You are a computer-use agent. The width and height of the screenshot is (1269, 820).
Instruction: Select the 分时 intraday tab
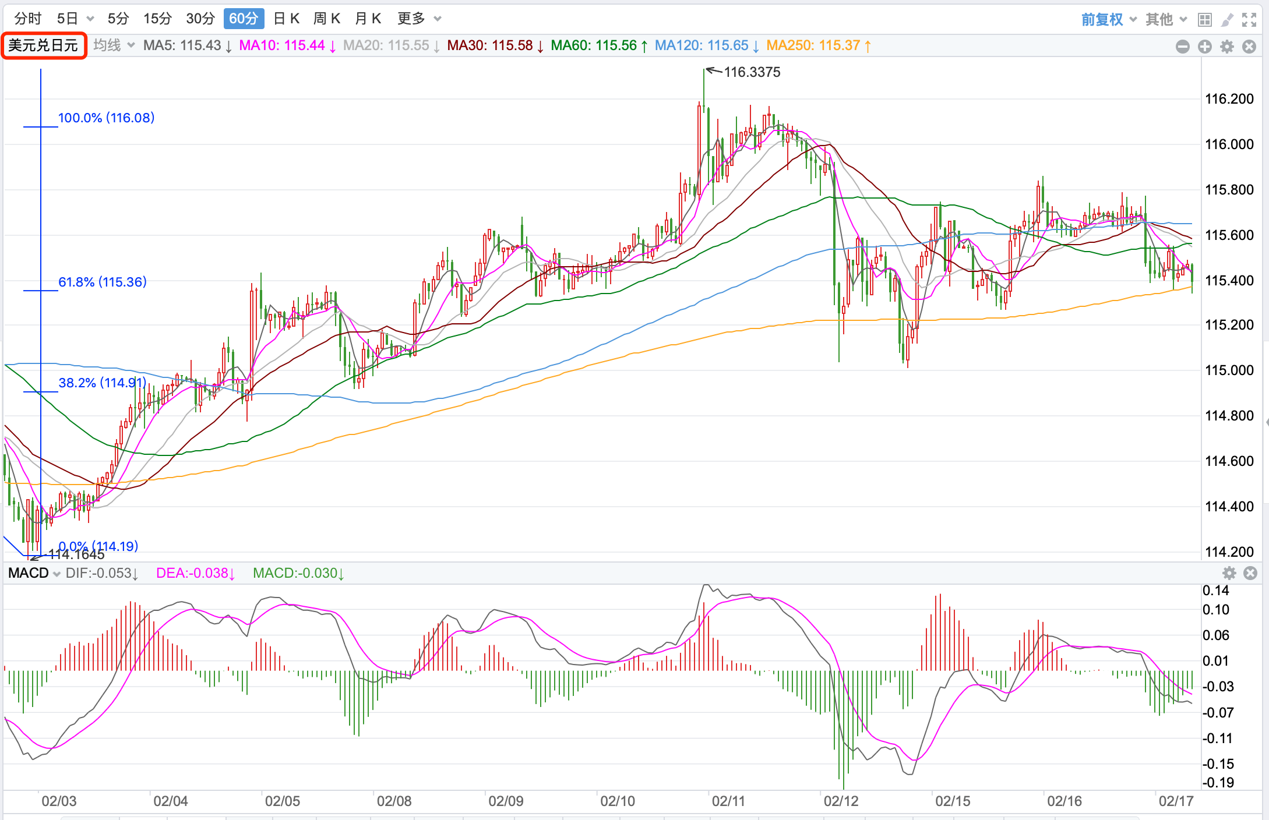[27, 19]
